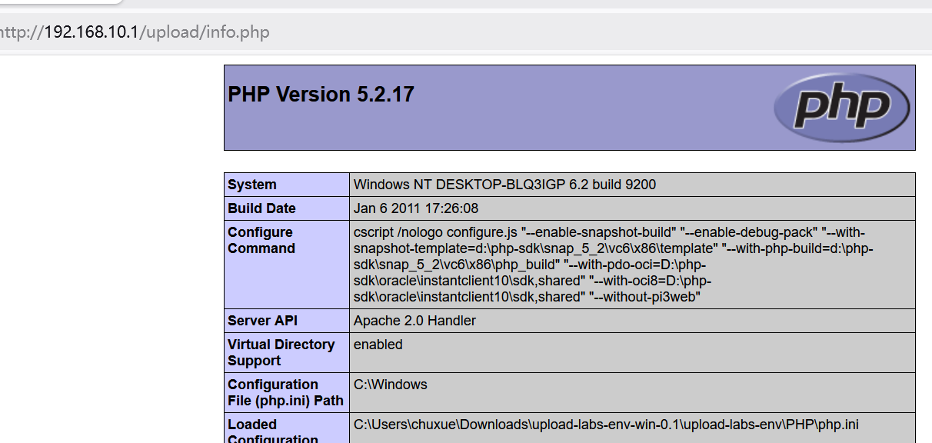Select the Jan 6 2011 17:26:08 value
Viewport: 932px width, 443px height.
(416, 208)
